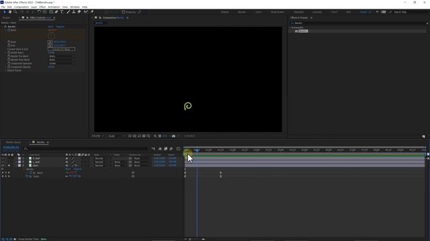
Task: Open the Effects & Presets panel menu
Action: [311, 18]
